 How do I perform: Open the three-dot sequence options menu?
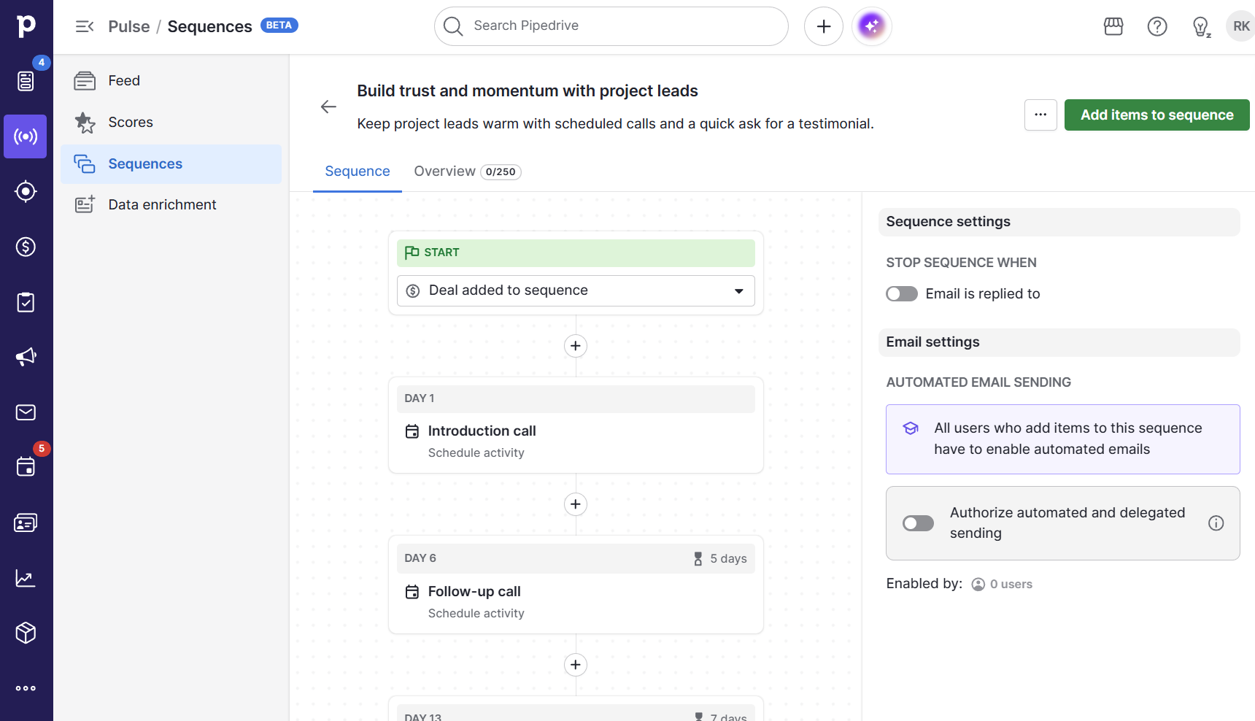(1040, 115)
